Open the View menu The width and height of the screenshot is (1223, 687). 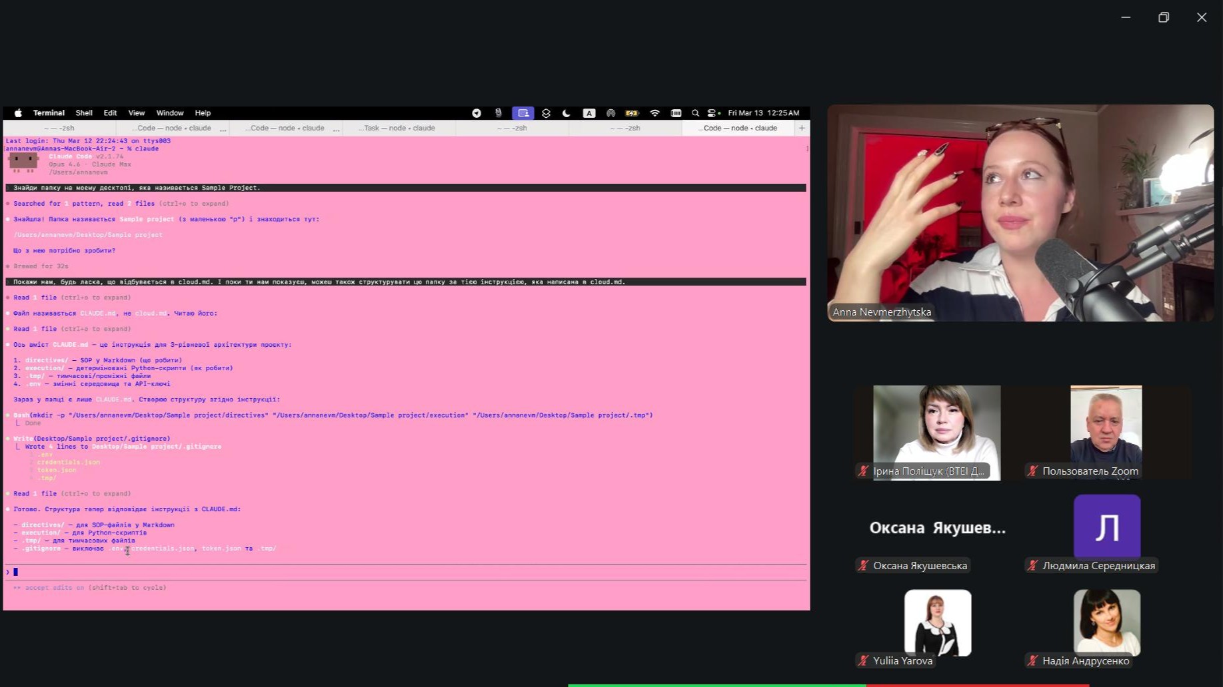tap(137, 113)
